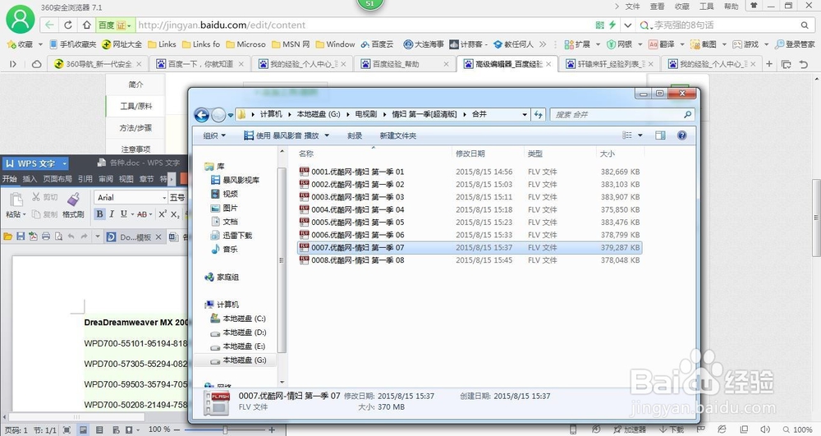This screenshot has height=436, width=821.
Task: Open the 百度云 bookmark
Action: 377,44
